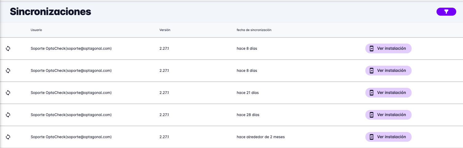View installation for the 2 meses sync
The height and width of the screenshot is (148, 463).
click(x=388, y=137)
